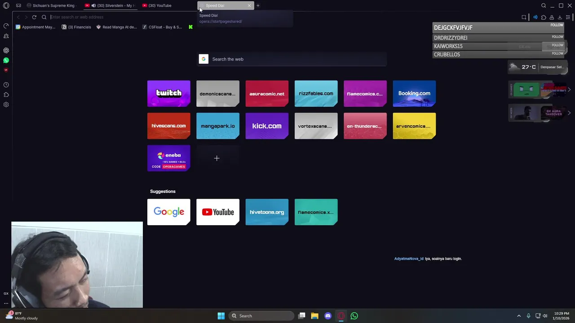
Task: Open the rizzfables.com speed dial tile
Action: pos(316,94)
